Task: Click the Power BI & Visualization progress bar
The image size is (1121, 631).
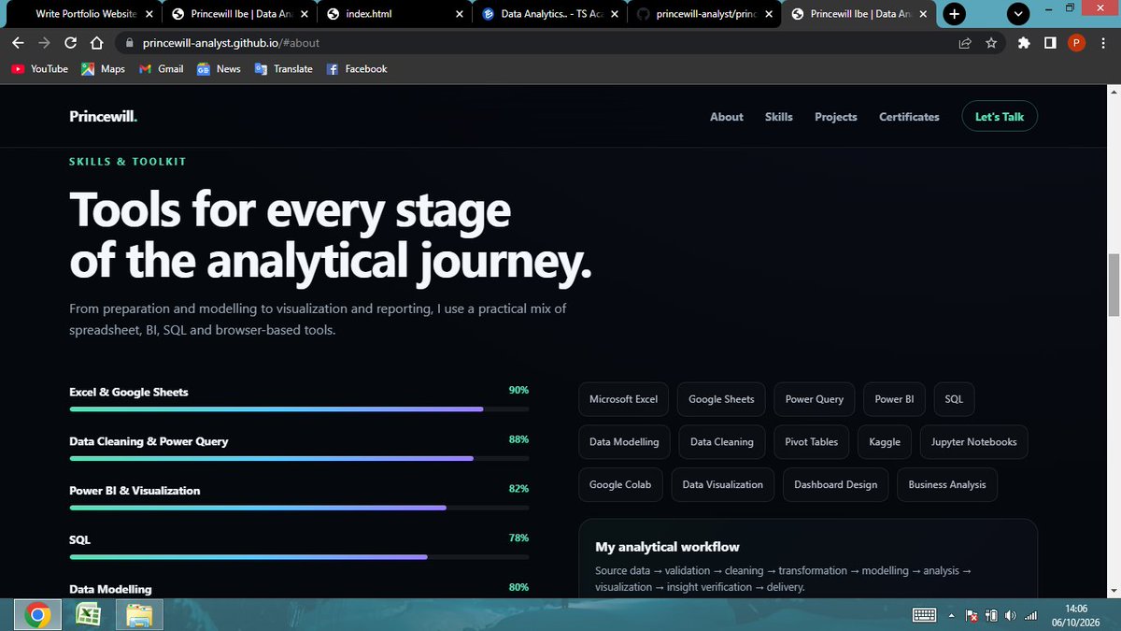Action: [x=299, y=508]
